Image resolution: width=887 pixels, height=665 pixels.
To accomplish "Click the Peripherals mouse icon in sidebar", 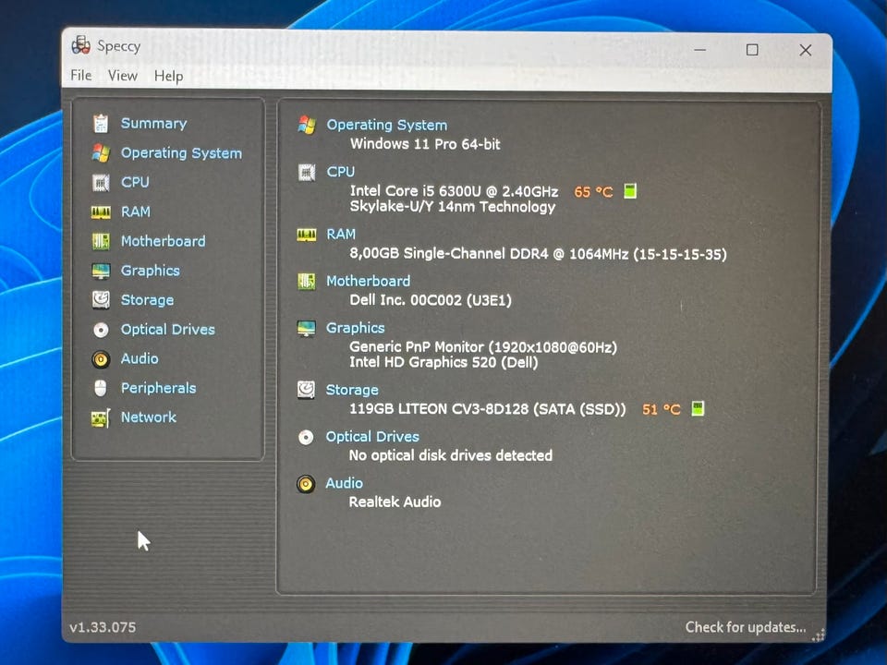I will [100, 388].
